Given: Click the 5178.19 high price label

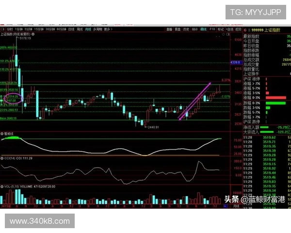Looking at the screenshot, I should [x=25, y=38].
